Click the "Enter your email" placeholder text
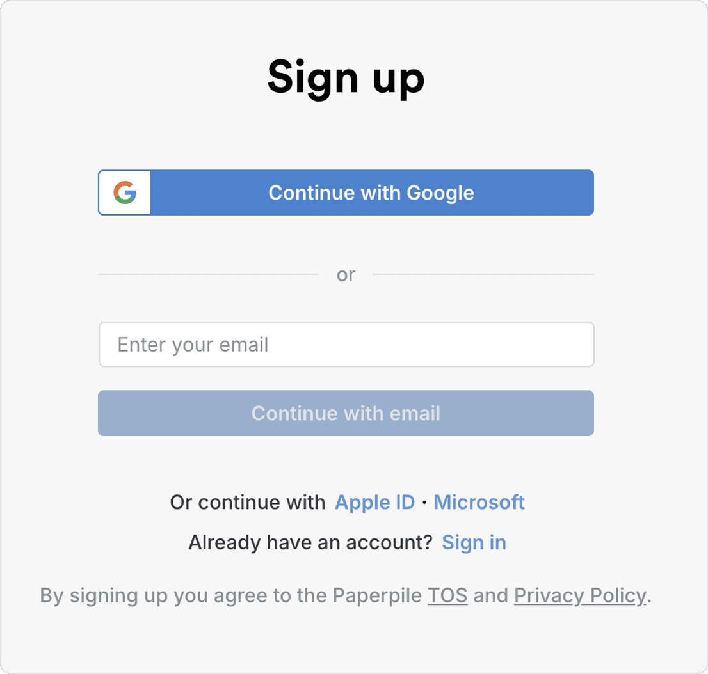The width and height of the screenshot is (708, 674). pos(193,345)
